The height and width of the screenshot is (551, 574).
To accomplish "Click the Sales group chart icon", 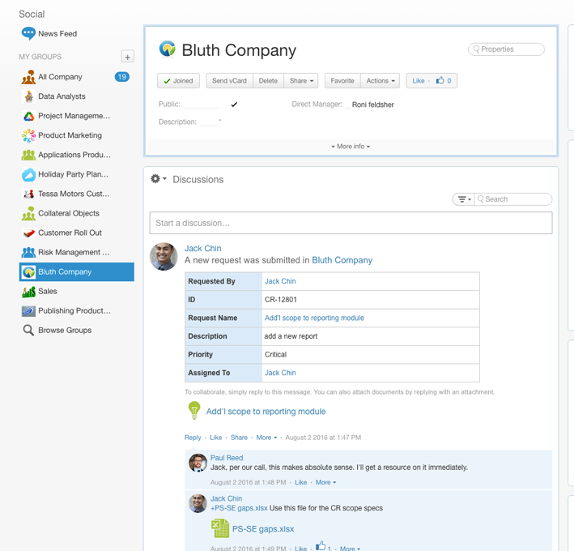I will click(28, 291).
